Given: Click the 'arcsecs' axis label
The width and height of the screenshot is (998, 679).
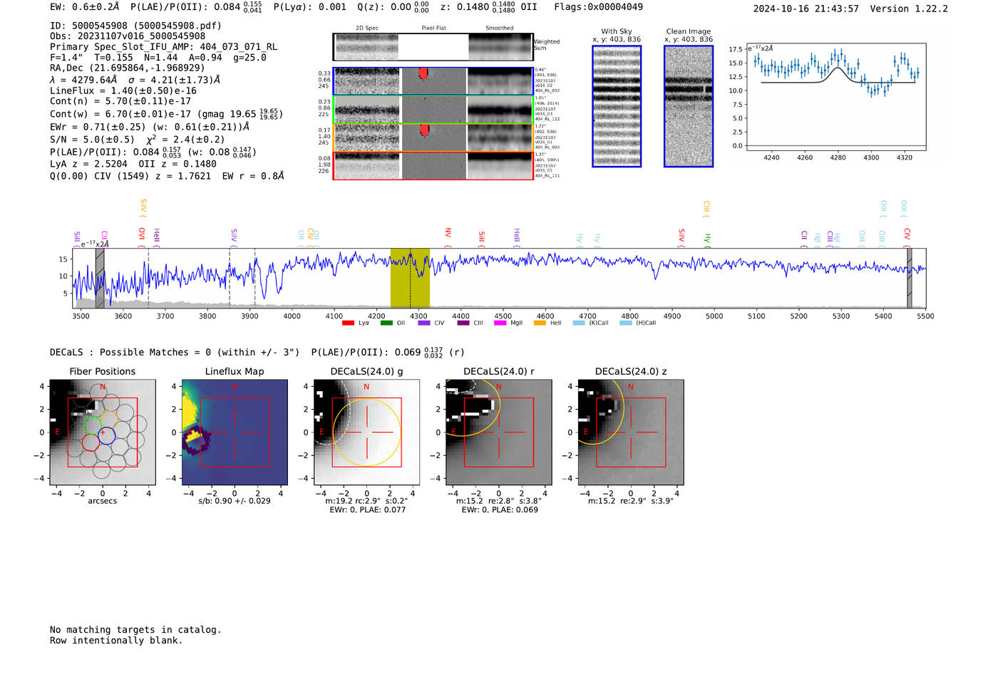Looking at the screenshot, I should (103, 501).
